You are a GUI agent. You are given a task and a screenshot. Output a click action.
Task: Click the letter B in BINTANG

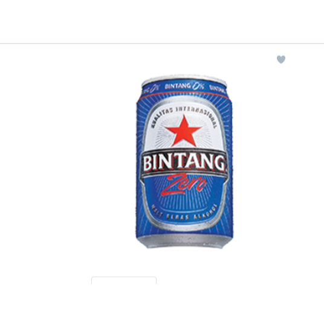tap(147, 163)
